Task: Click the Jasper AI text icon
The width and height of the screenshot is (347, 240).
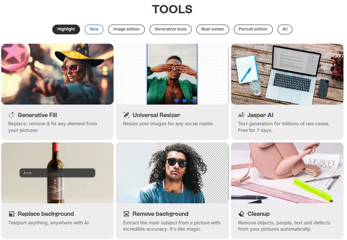Action: [241, 115]
